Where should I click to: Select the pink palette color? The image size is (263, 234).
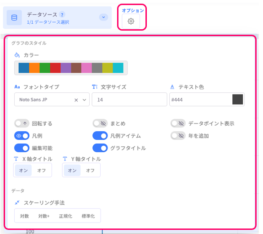[x=86, y=68]
